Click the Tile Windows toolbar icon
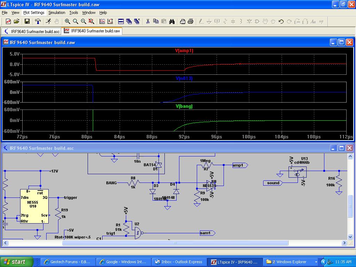 pos(121,22)
